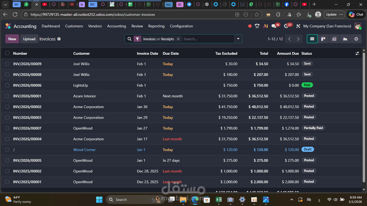Screen dimensions: 367x206
Task: Open the VoIP phone dialer
Action: point(257,26)
